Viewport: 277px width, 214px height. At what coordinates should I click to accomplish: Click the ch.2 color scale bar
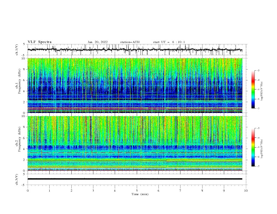tap(253, 147)
